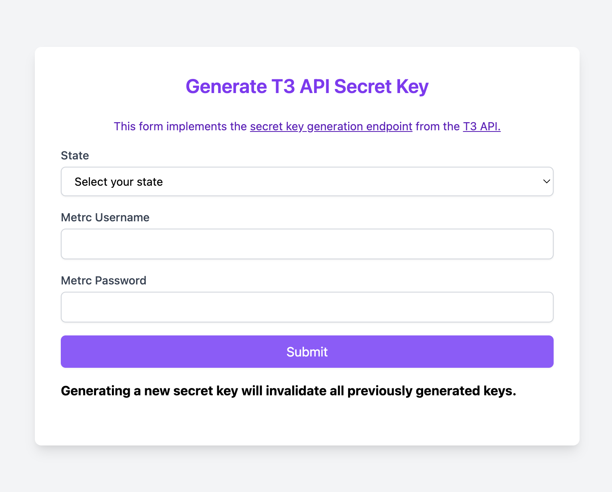Focus the Metrc Password input field
The height and width of the screenshot is (492, 612).
307,307
